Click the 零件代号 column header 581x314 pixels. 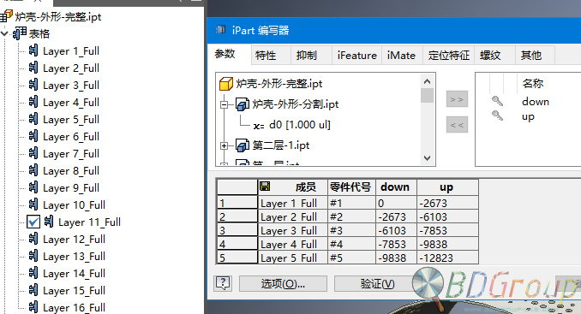(x=351, y=187)
